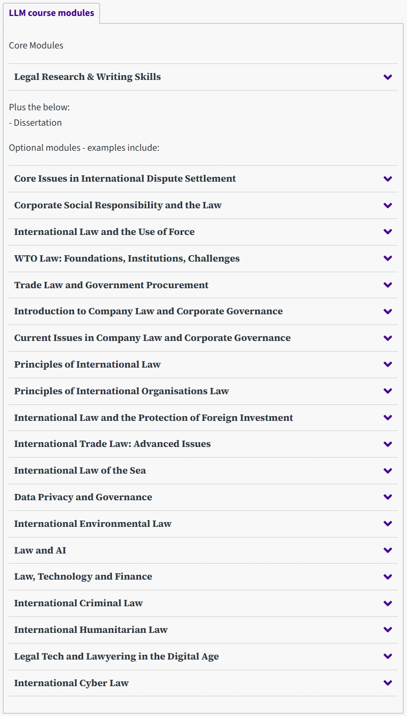
Task: Click chevron next to Law and AI
Action: click(388, 550)
